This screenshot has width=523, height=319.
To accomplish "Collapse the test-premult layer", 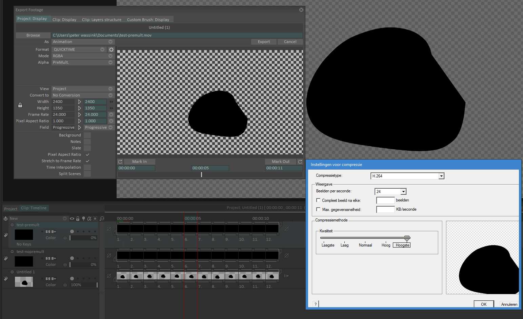I will pos(12,225).
